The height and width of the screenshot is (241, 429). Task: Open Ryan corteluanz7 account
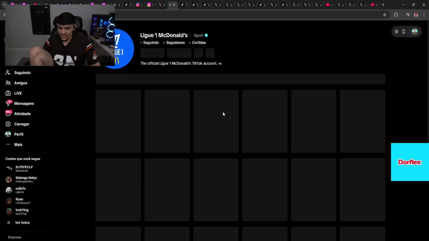pyautogui.click(x=23, y=201)
